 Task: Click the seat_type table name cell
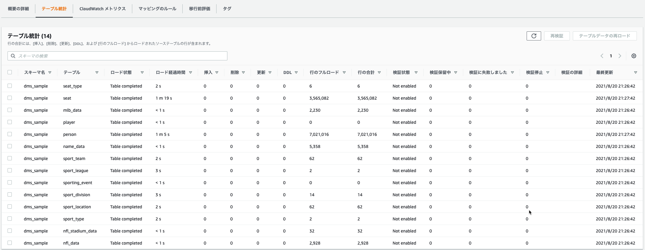click(x=72, y=86)
